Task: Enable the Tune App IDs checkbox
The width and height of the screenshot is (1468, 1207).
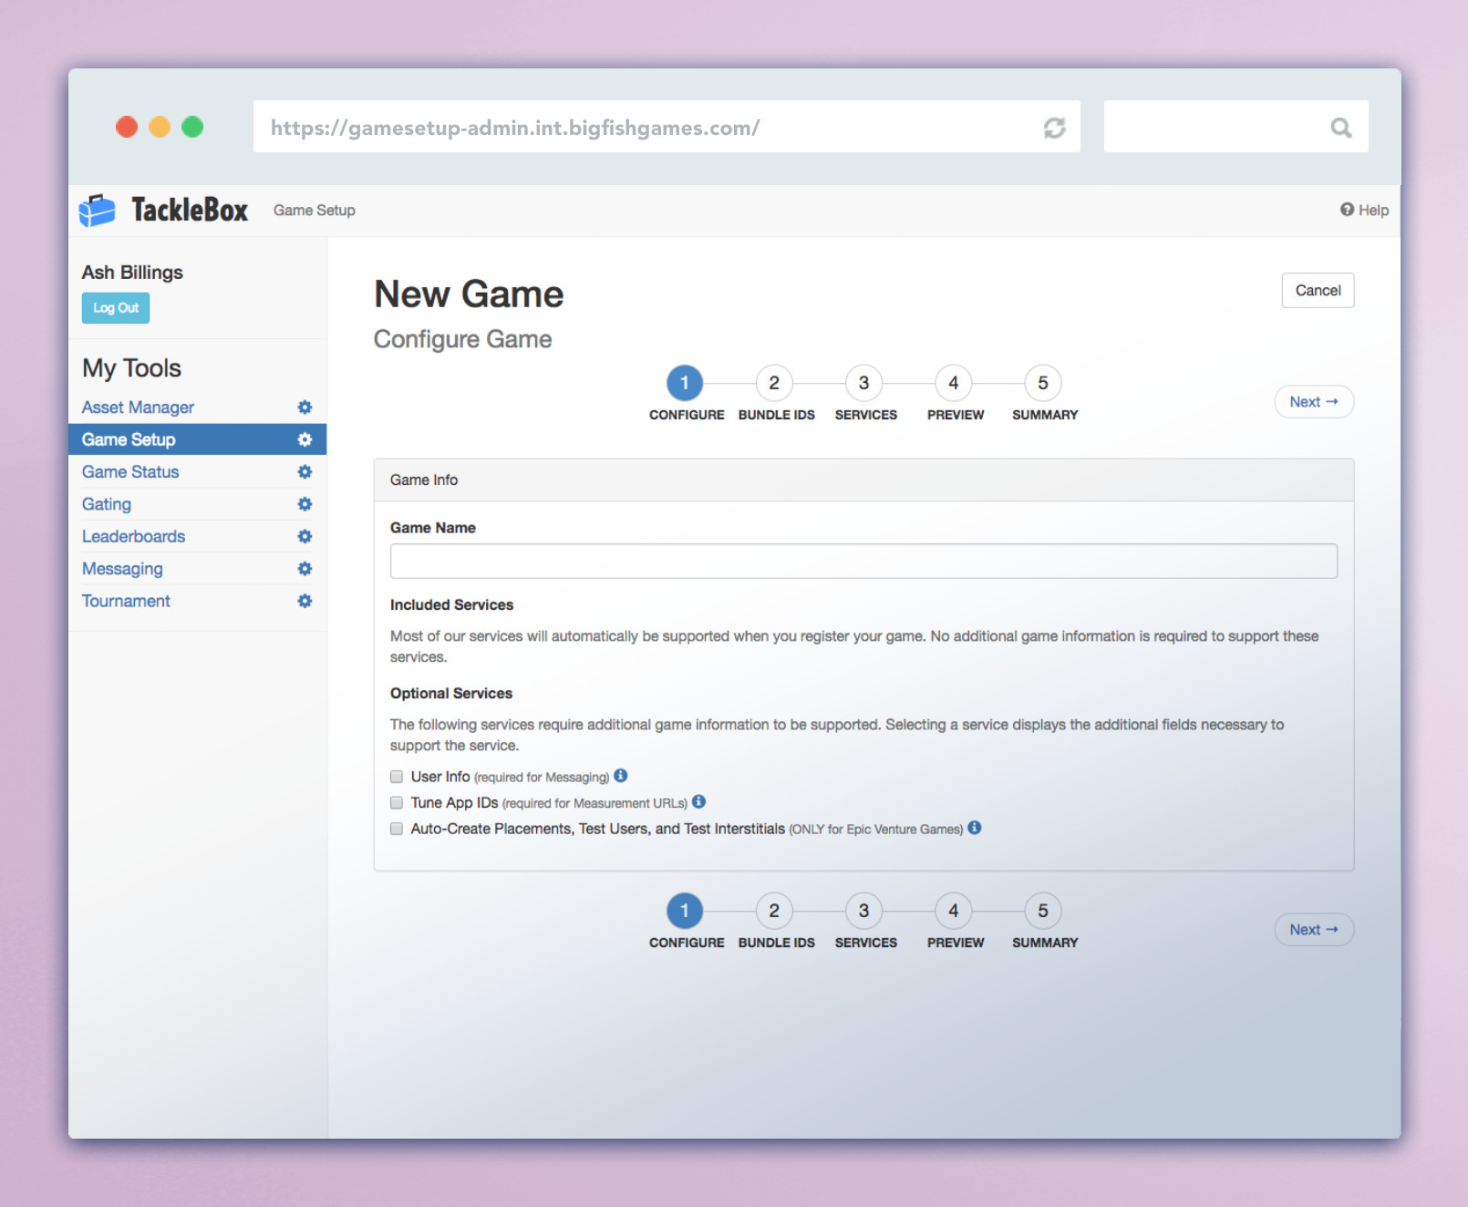Action: (x=397, y=803)
